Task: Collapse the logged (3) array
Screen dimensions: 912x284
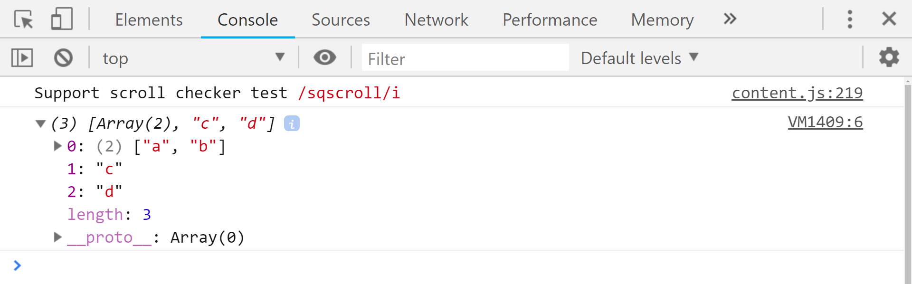Action: [40, 124]
